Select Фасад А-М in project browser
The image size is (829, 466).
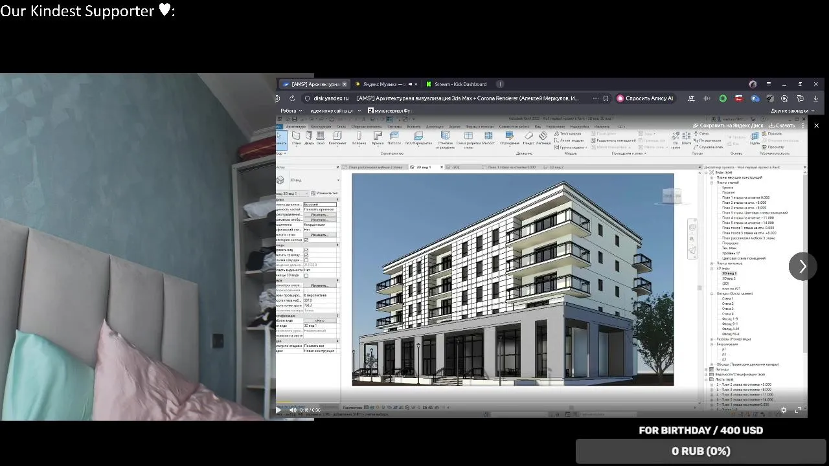(x=731, y=329)
